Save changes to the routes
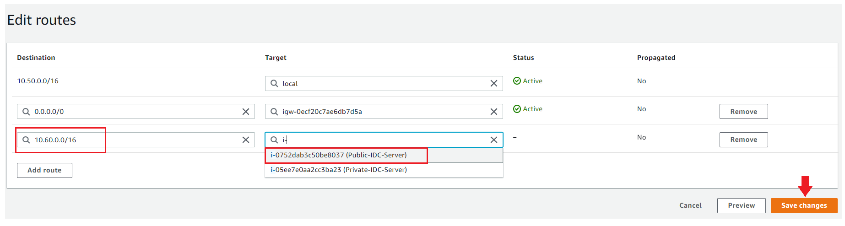This screenshot has height=226, width=845. point(804,205)
